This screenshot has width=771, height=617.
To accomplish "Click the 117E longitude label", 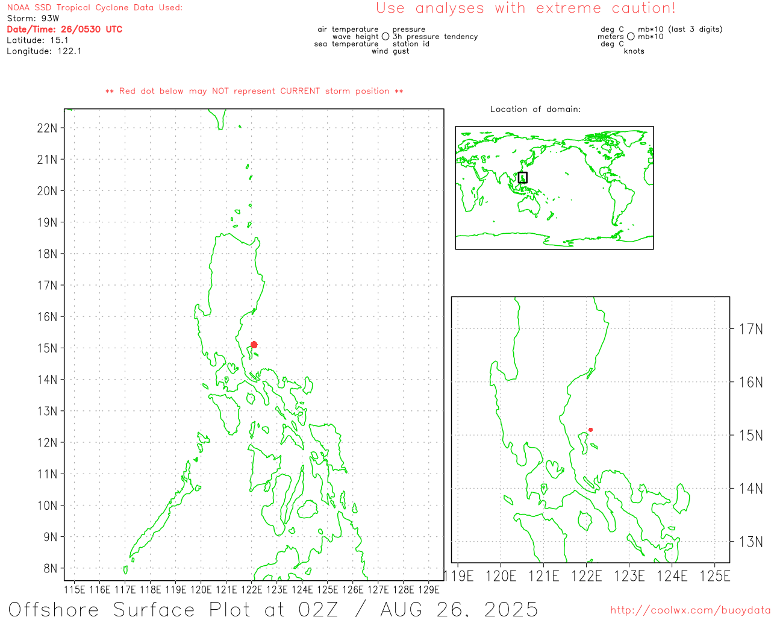I will coord(125,589).
